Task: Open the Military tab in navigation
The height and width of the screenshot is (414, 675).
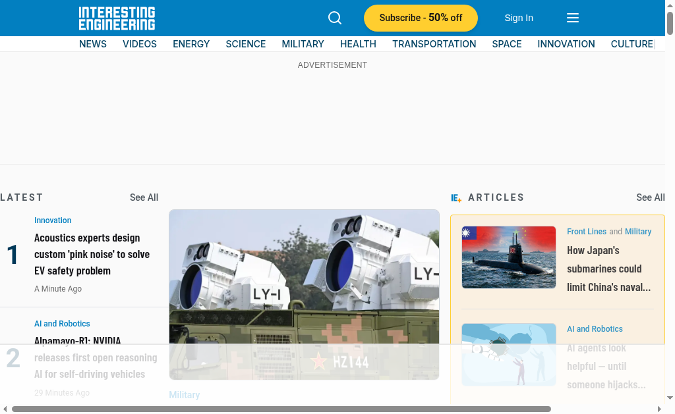Action: [x=303, y=44]
